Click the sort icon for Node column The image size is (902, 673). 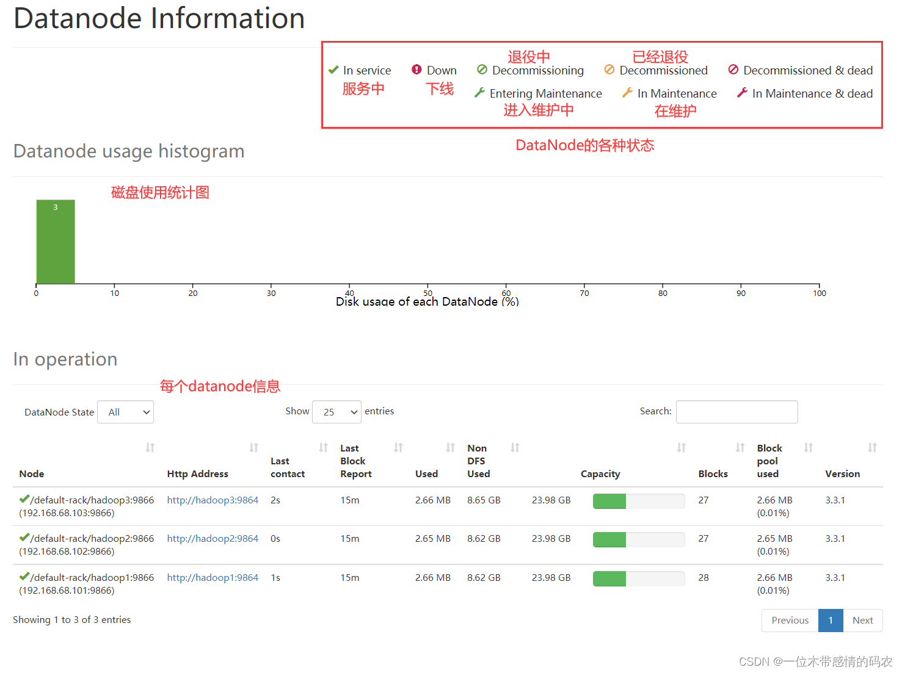point(150,448)
